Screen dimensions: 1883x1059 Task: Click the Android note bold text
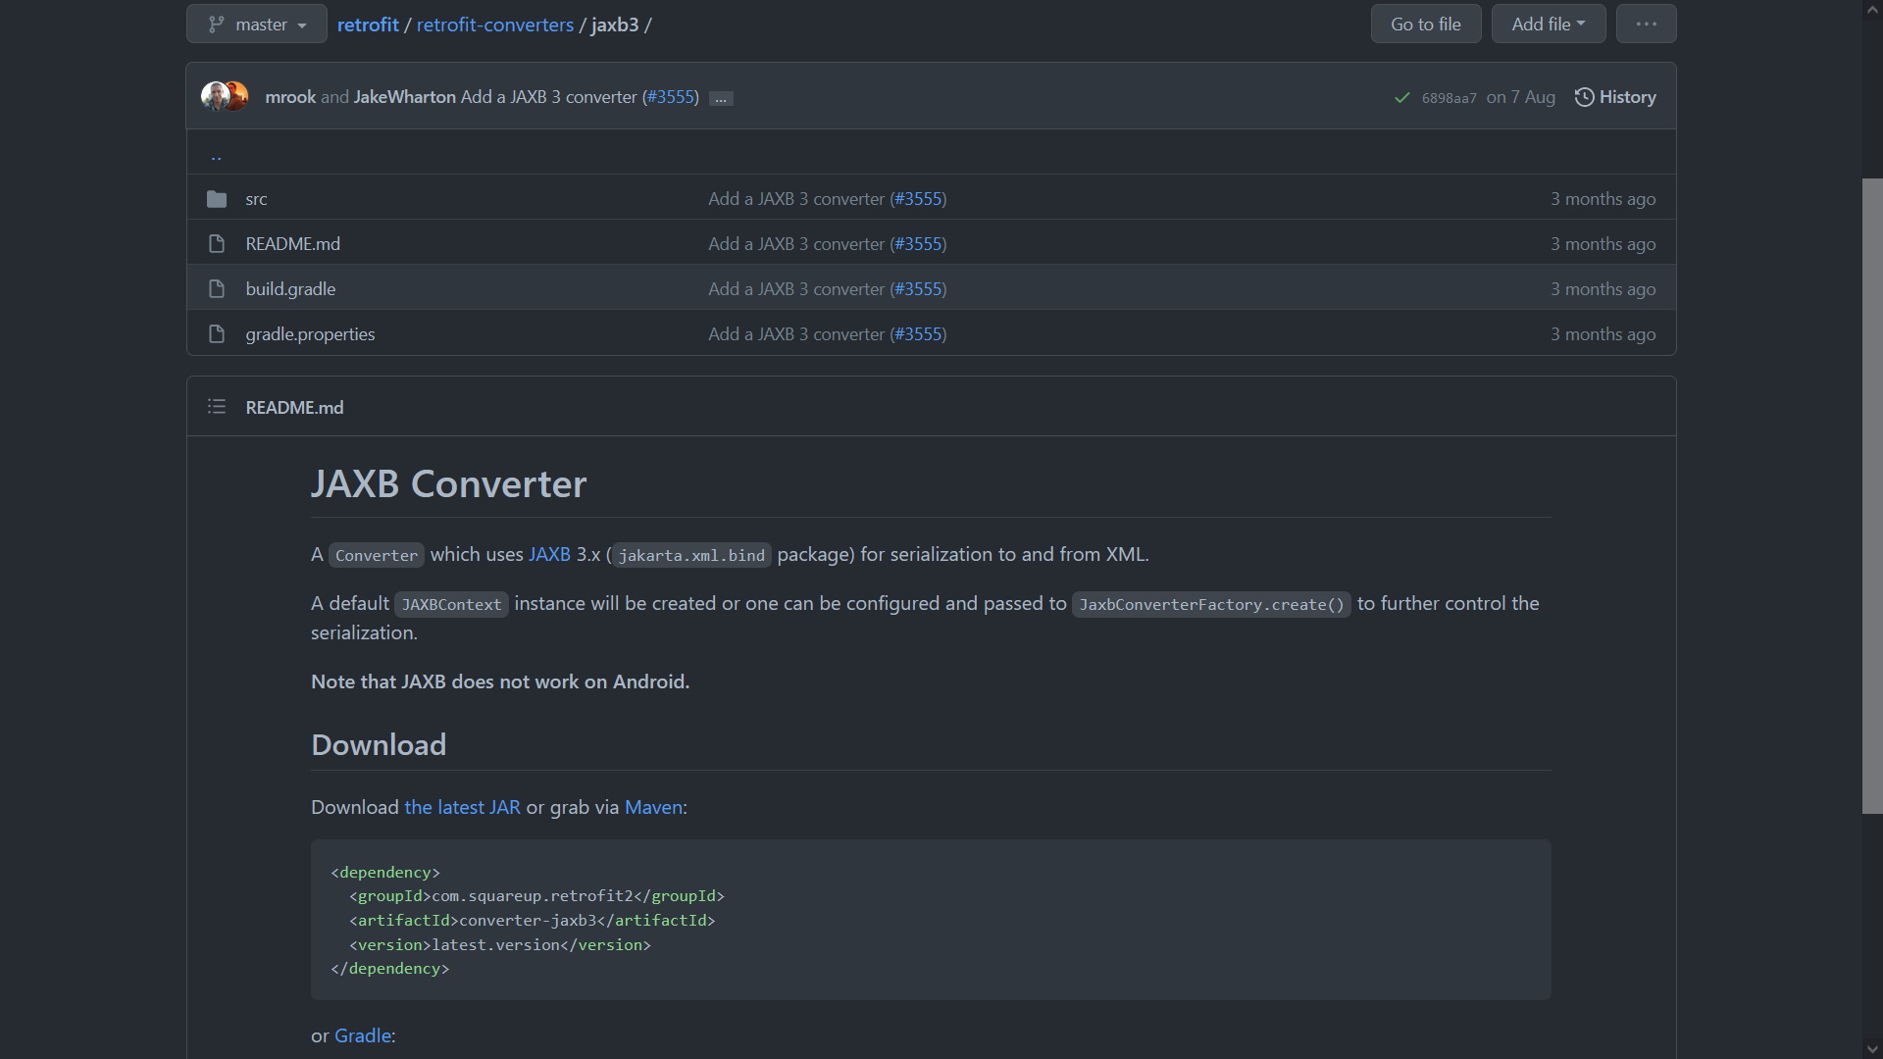point(500,681)
